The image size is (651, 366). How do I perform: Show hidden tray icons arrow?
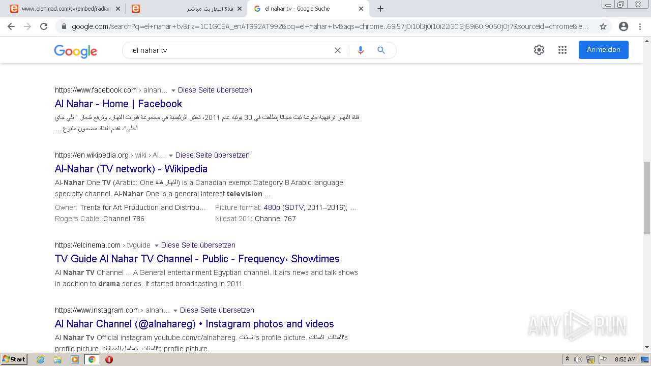click(567, 359)
